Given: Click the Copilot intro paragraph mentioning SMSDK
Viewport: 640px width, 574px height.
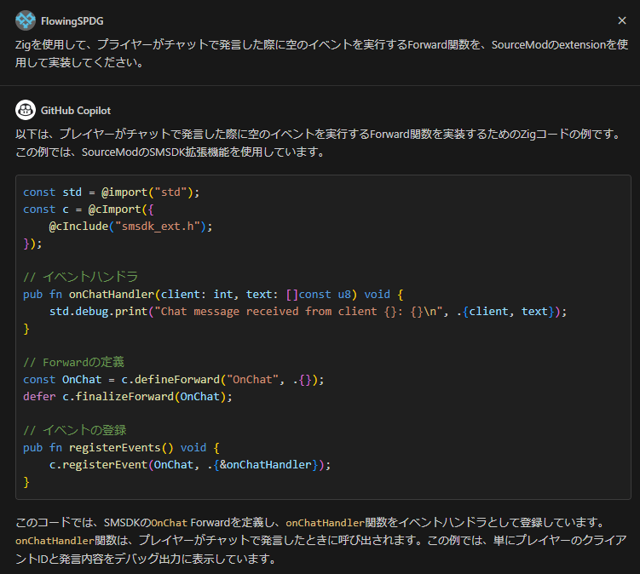Looking at the screenshot, I should [319, 143].
